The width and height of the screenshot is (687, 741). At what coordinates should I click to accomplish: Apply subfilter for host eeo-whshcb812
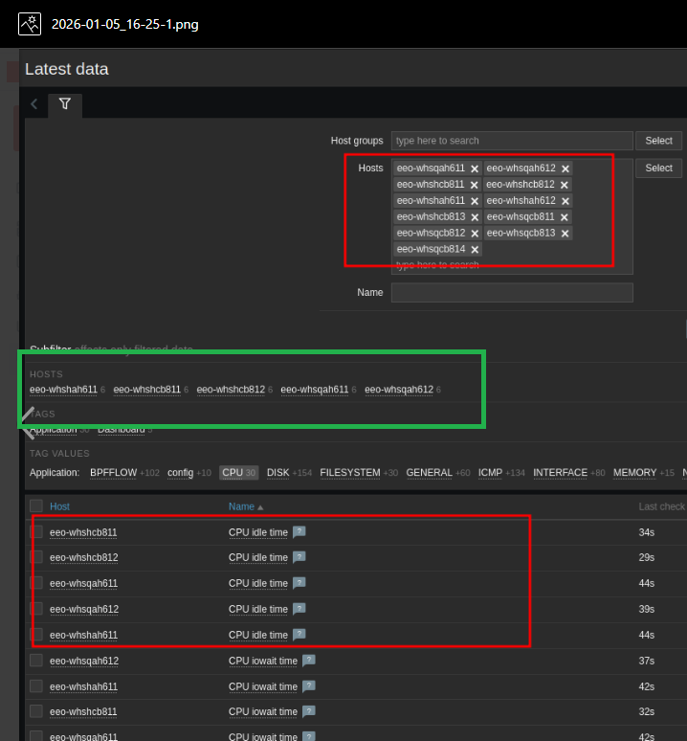pyautogui.click(x=231, y=390)
